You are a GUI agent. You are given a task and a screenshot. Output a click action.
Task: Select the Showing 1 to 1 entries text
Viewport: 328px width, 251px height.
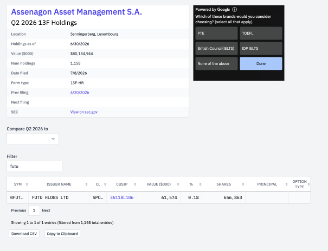[62, 223]
